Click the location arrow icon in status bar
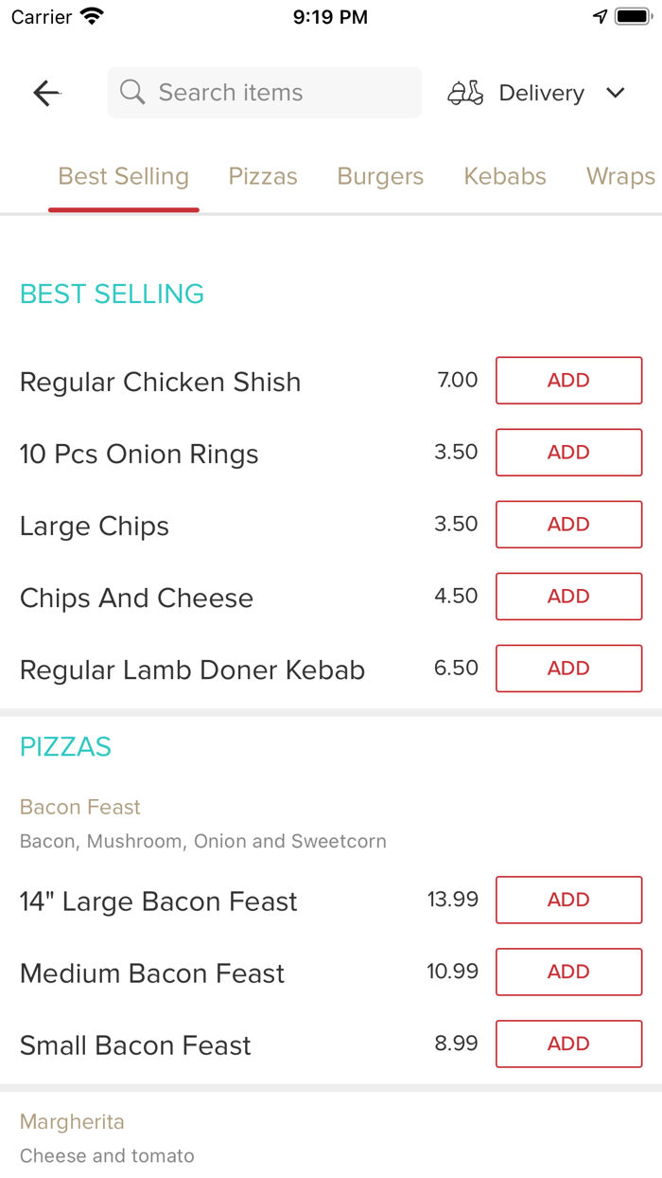The width and height of the screenshot is (662, 1178). click(601, 14)
